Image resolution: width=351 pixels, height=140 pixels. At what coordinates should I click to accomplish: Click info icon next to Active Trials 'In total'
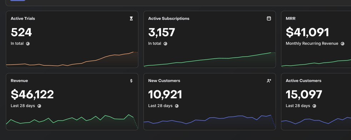tap(28, 43)
